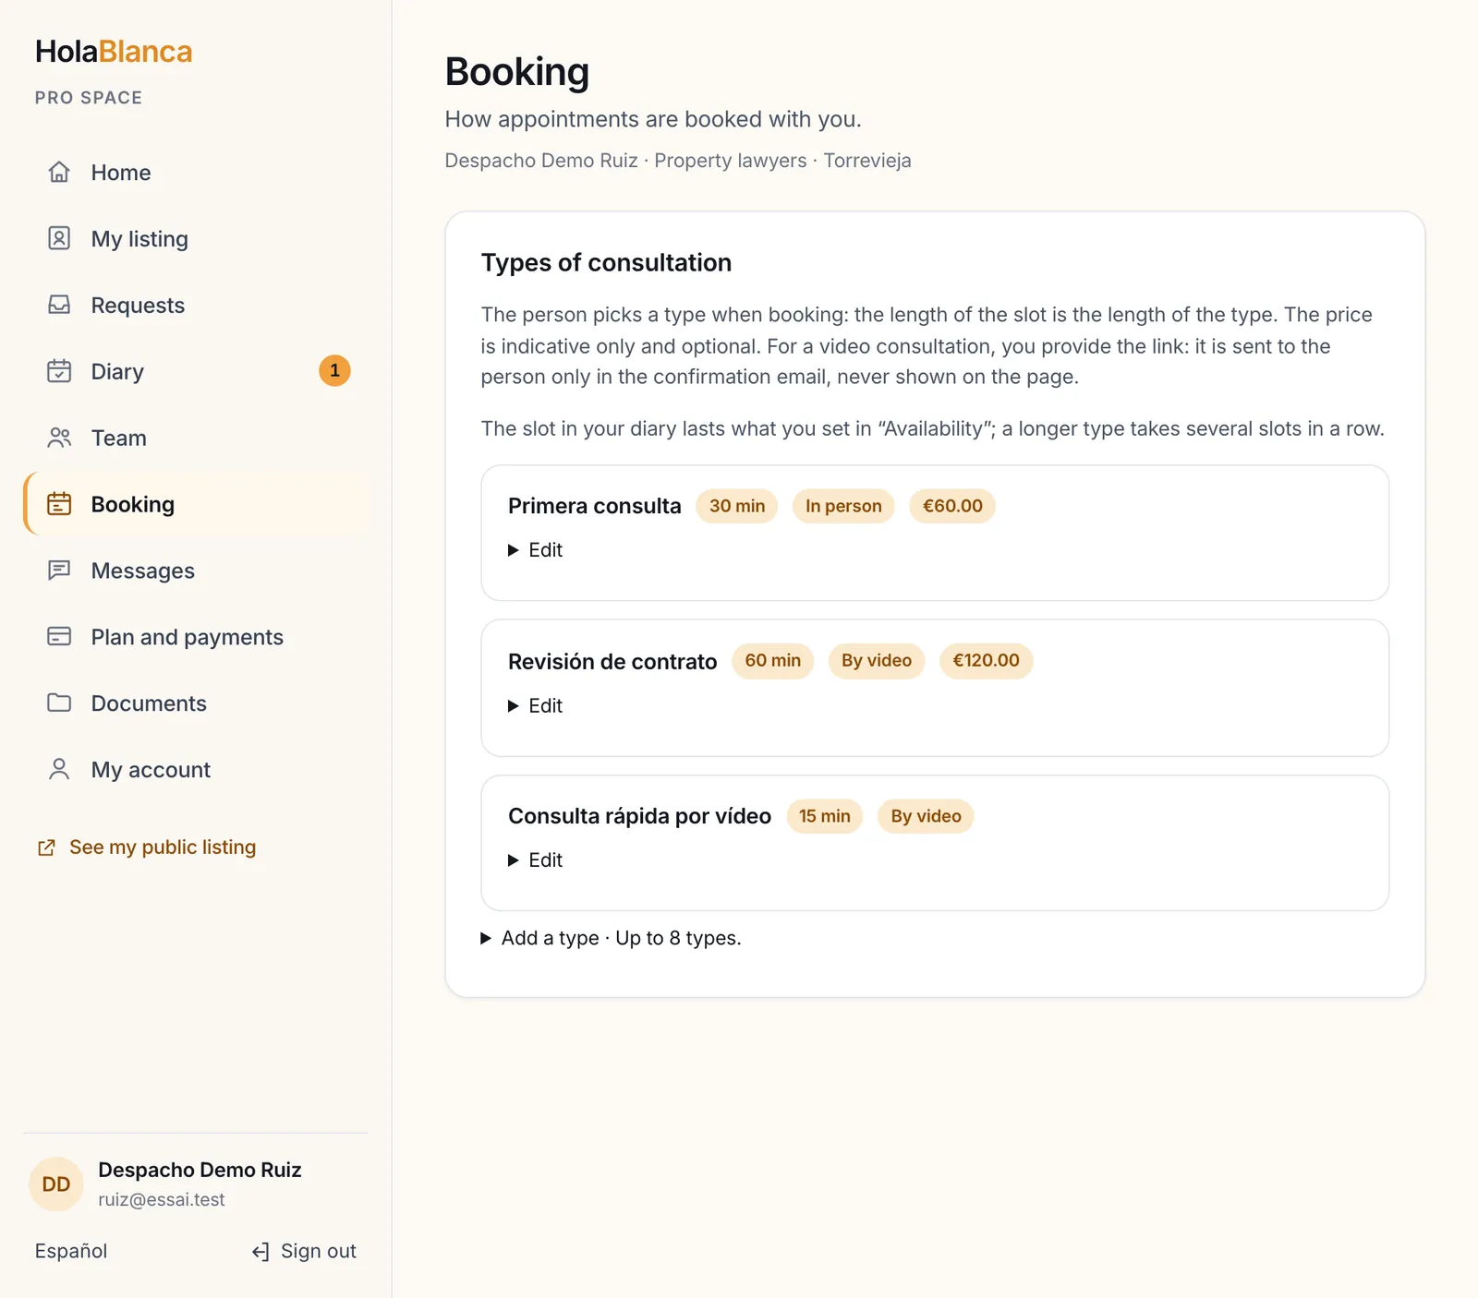This screenshot has height=1298, width=1478.
Task: Open the Requests section
Action: point(196,306)
